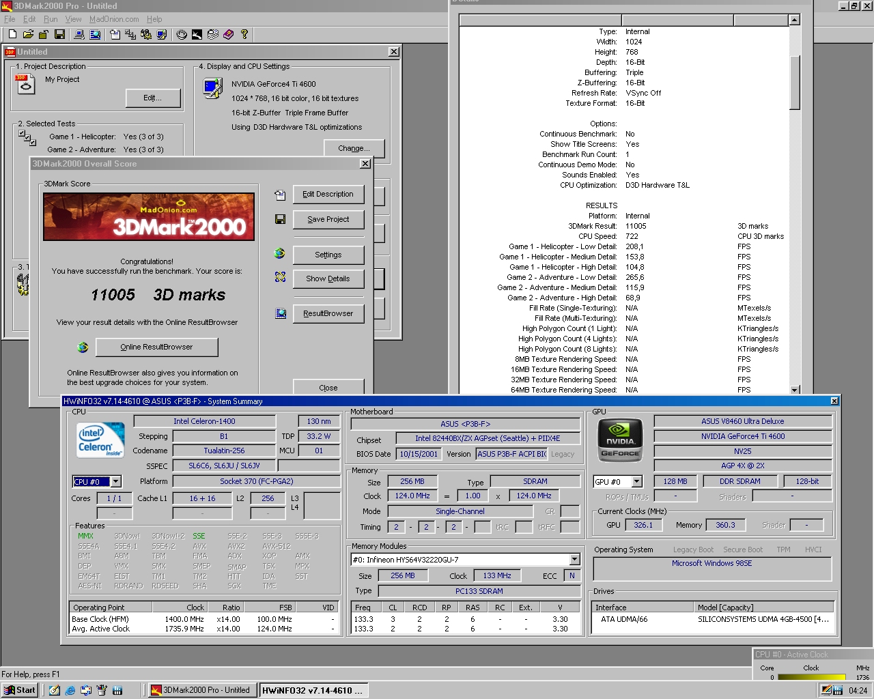Click Edit... in Project Description
The width and height of the screenshot is (874, 699).
153,98
